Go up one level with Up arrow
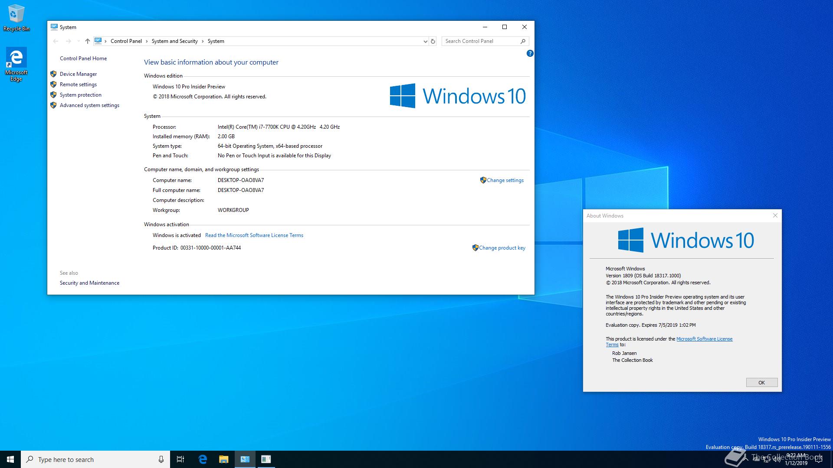 88,41
